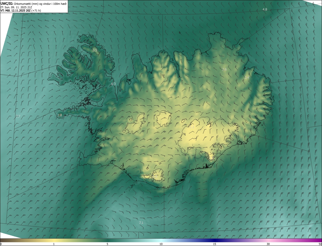Click the 3.5 value over the Westfjords
Image resolution: width=322 pixels, height=246 pixels.
tap(95, 50)
